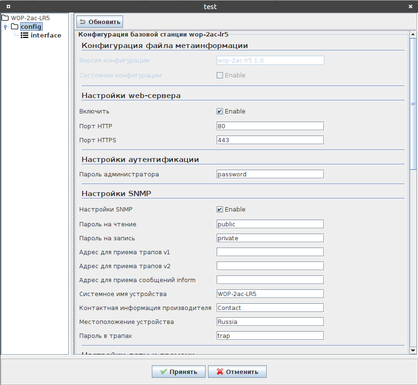Click the scrollbar up arrow

(x=413, y=35)
